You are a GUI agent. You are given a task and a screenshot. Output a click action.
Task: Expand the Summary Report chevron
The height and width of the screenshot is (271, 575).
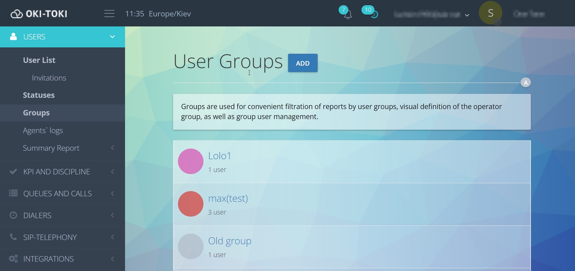(113, 148)
